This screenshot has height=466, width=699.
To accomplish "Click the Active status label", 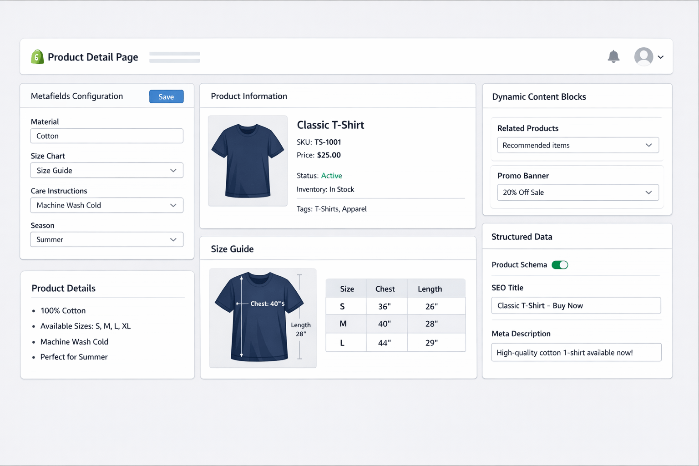I will (332, 175).
